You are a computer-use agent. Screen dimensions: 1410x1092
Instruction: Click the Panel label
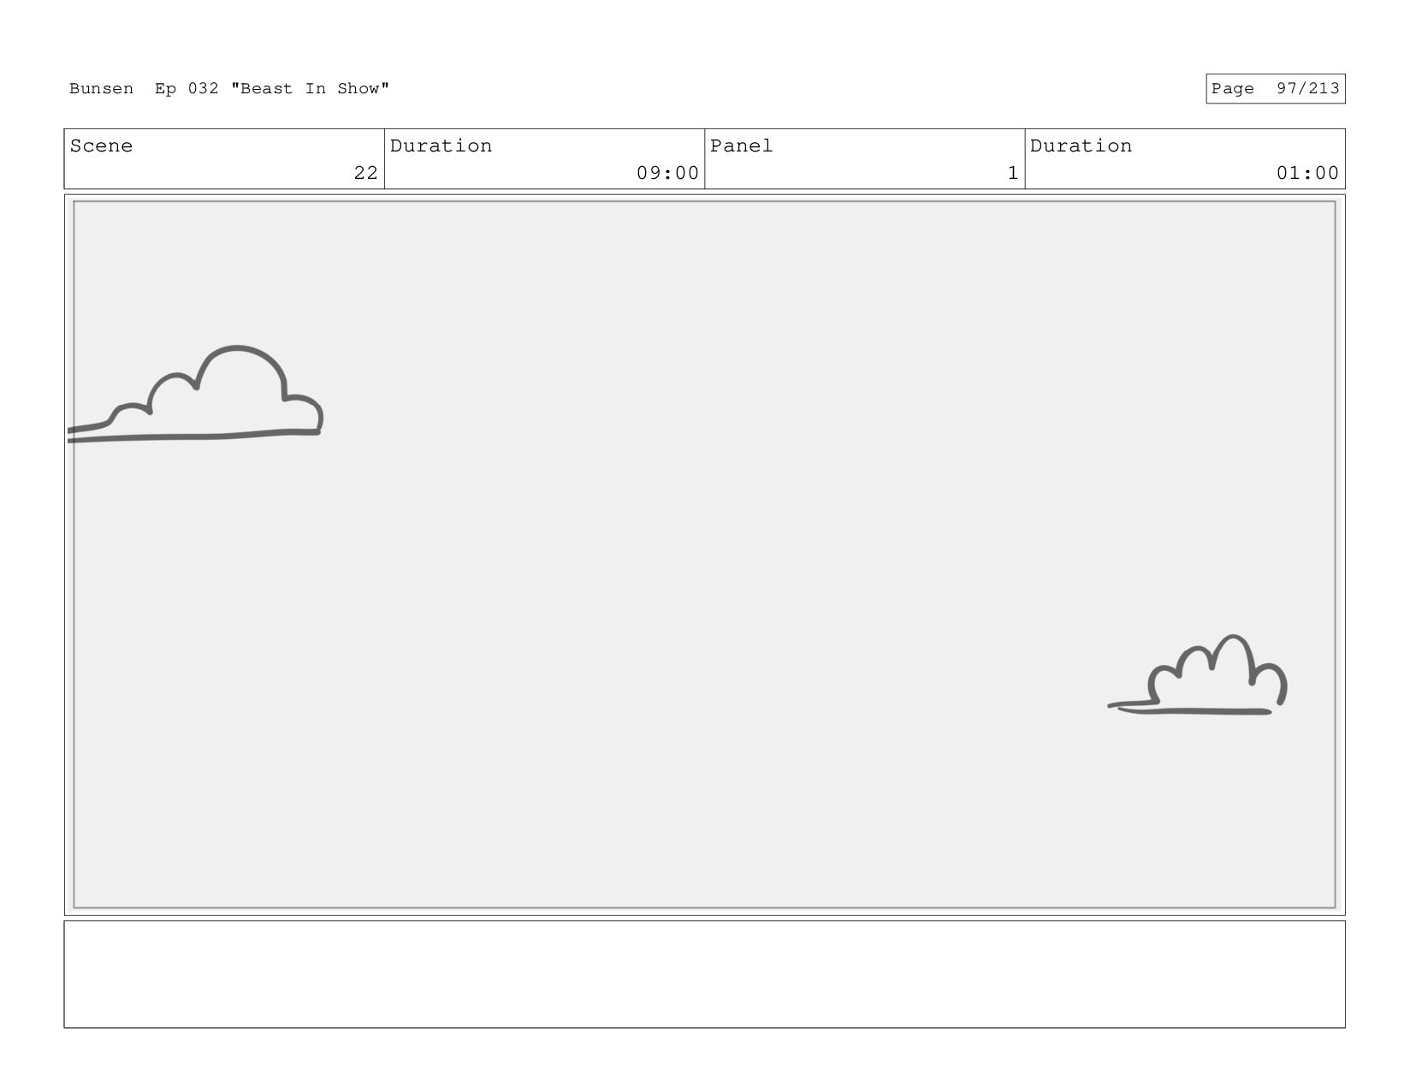(x=741, y=146)
